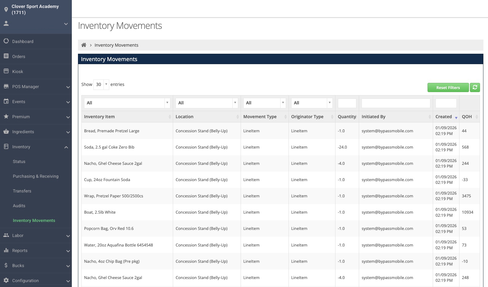The height and width of the screenshot is (287, 488).
Task: Click Inventory Movements breadcrumb link
Action: (x=116, y=45)
